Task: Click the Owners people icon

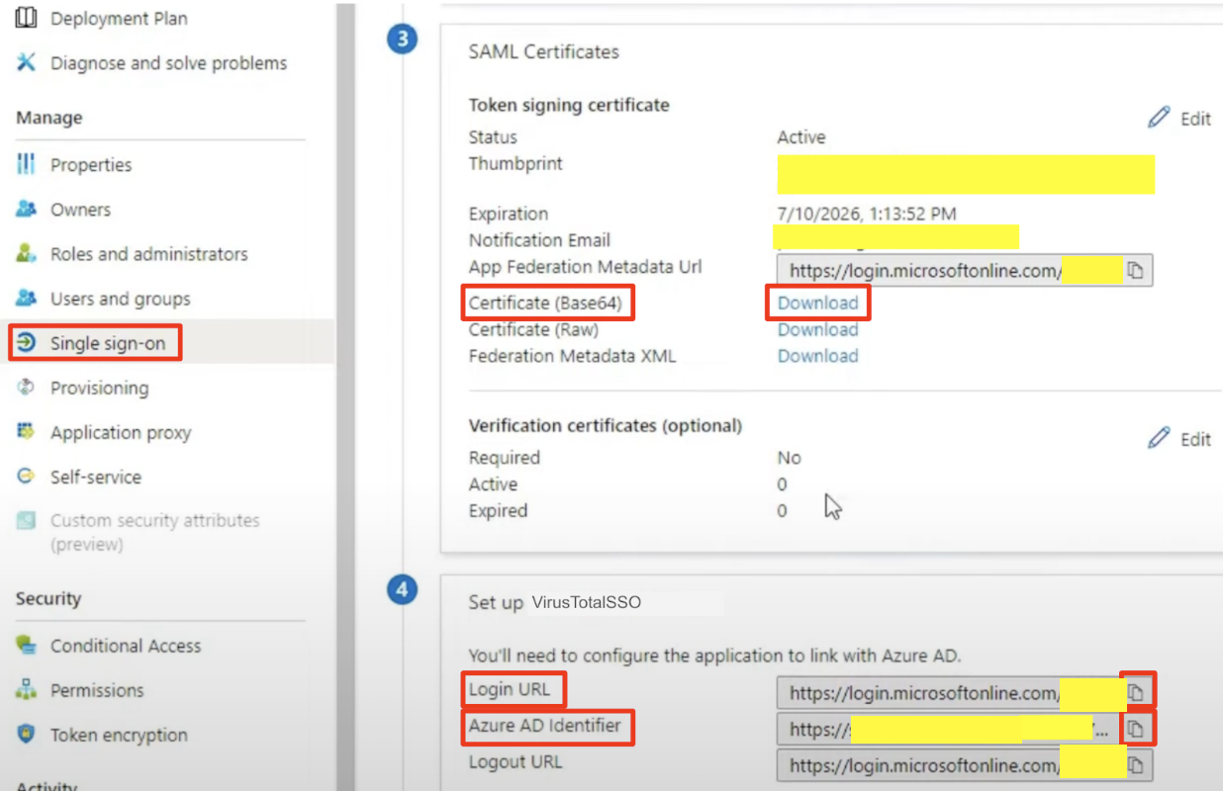Action: click(x=27, y=210)
